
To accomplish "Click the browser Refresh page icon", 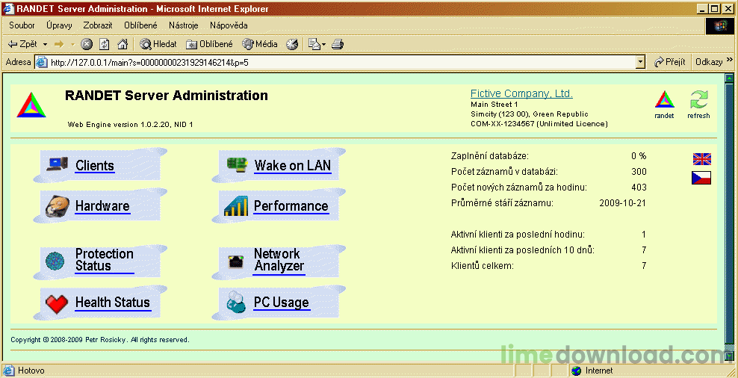I will (105, 44).
